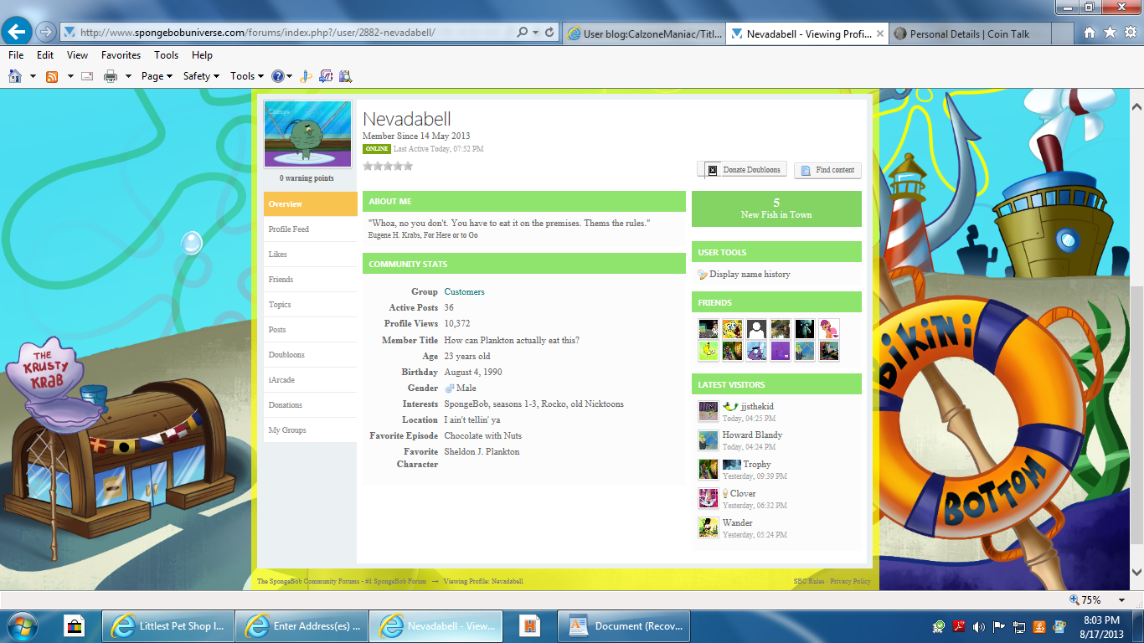
Task: Click the Home icon in the command bar
Action: click(15, 76)
